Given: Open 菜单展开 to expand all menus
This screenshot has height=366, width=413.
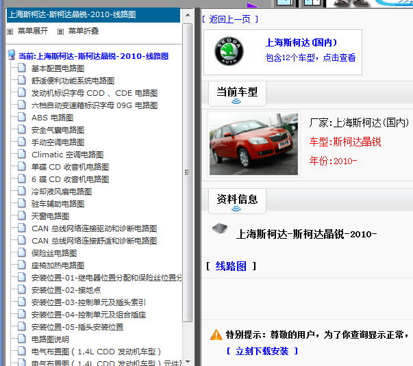Looking at the screenshot, I should coord(33,31).
